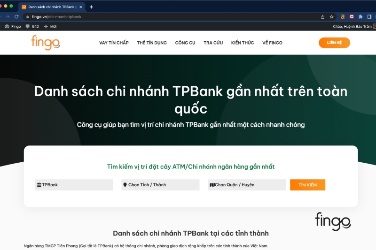The height and width of the screenshot is (250, 376).
Task: Click paragraph starting 'Ngân hàng TMCP Tiên Phong'
Action: 146,246
